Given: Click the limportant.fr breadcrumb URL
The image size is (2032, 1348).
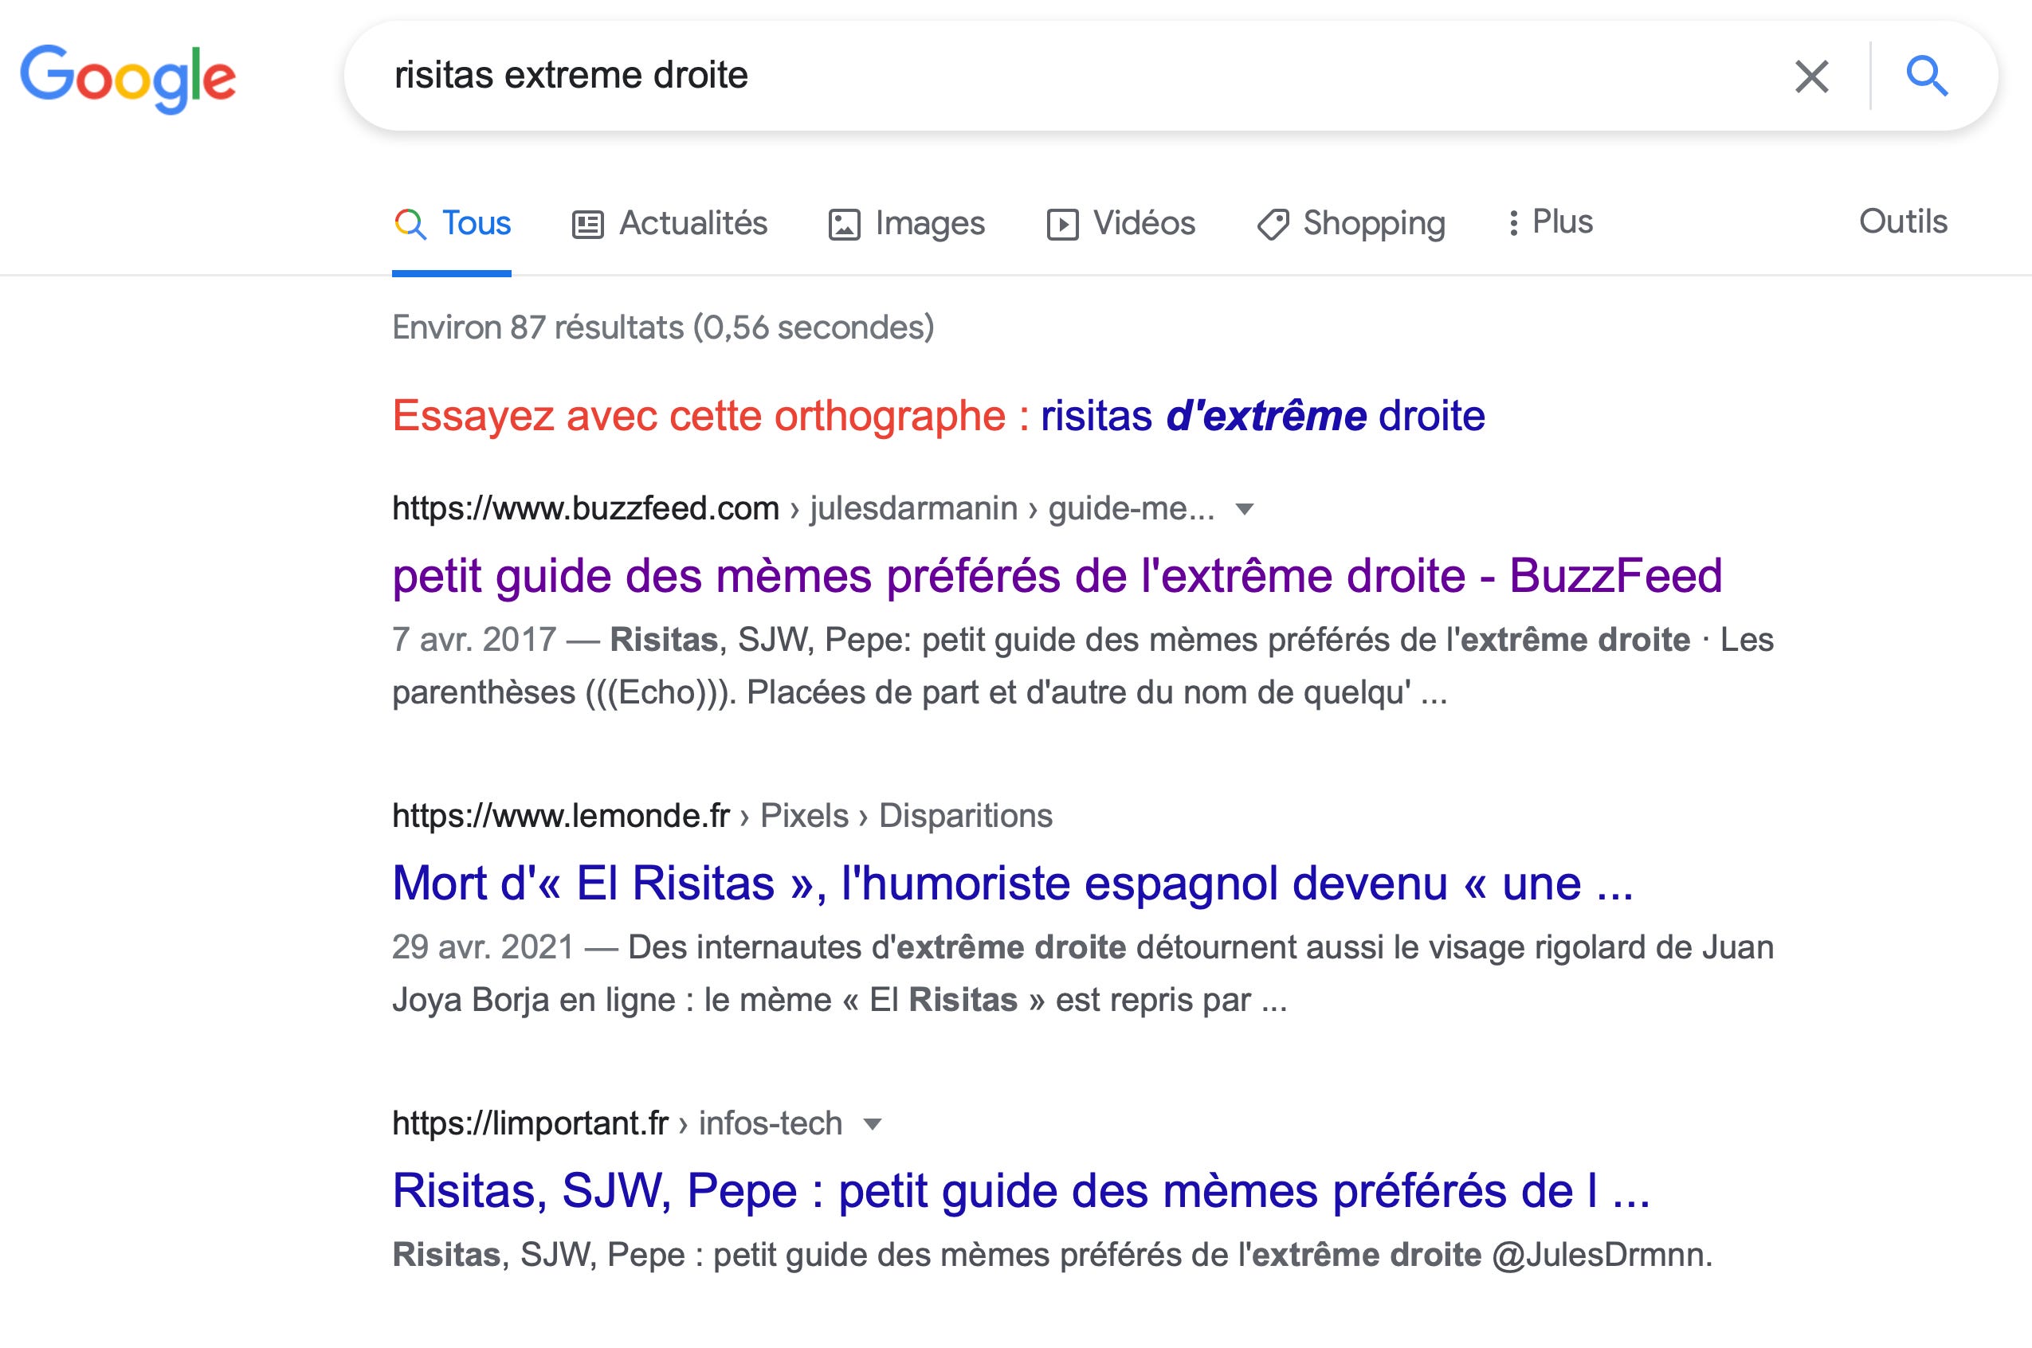Looking at the screenshot, I should [617, 1123].
